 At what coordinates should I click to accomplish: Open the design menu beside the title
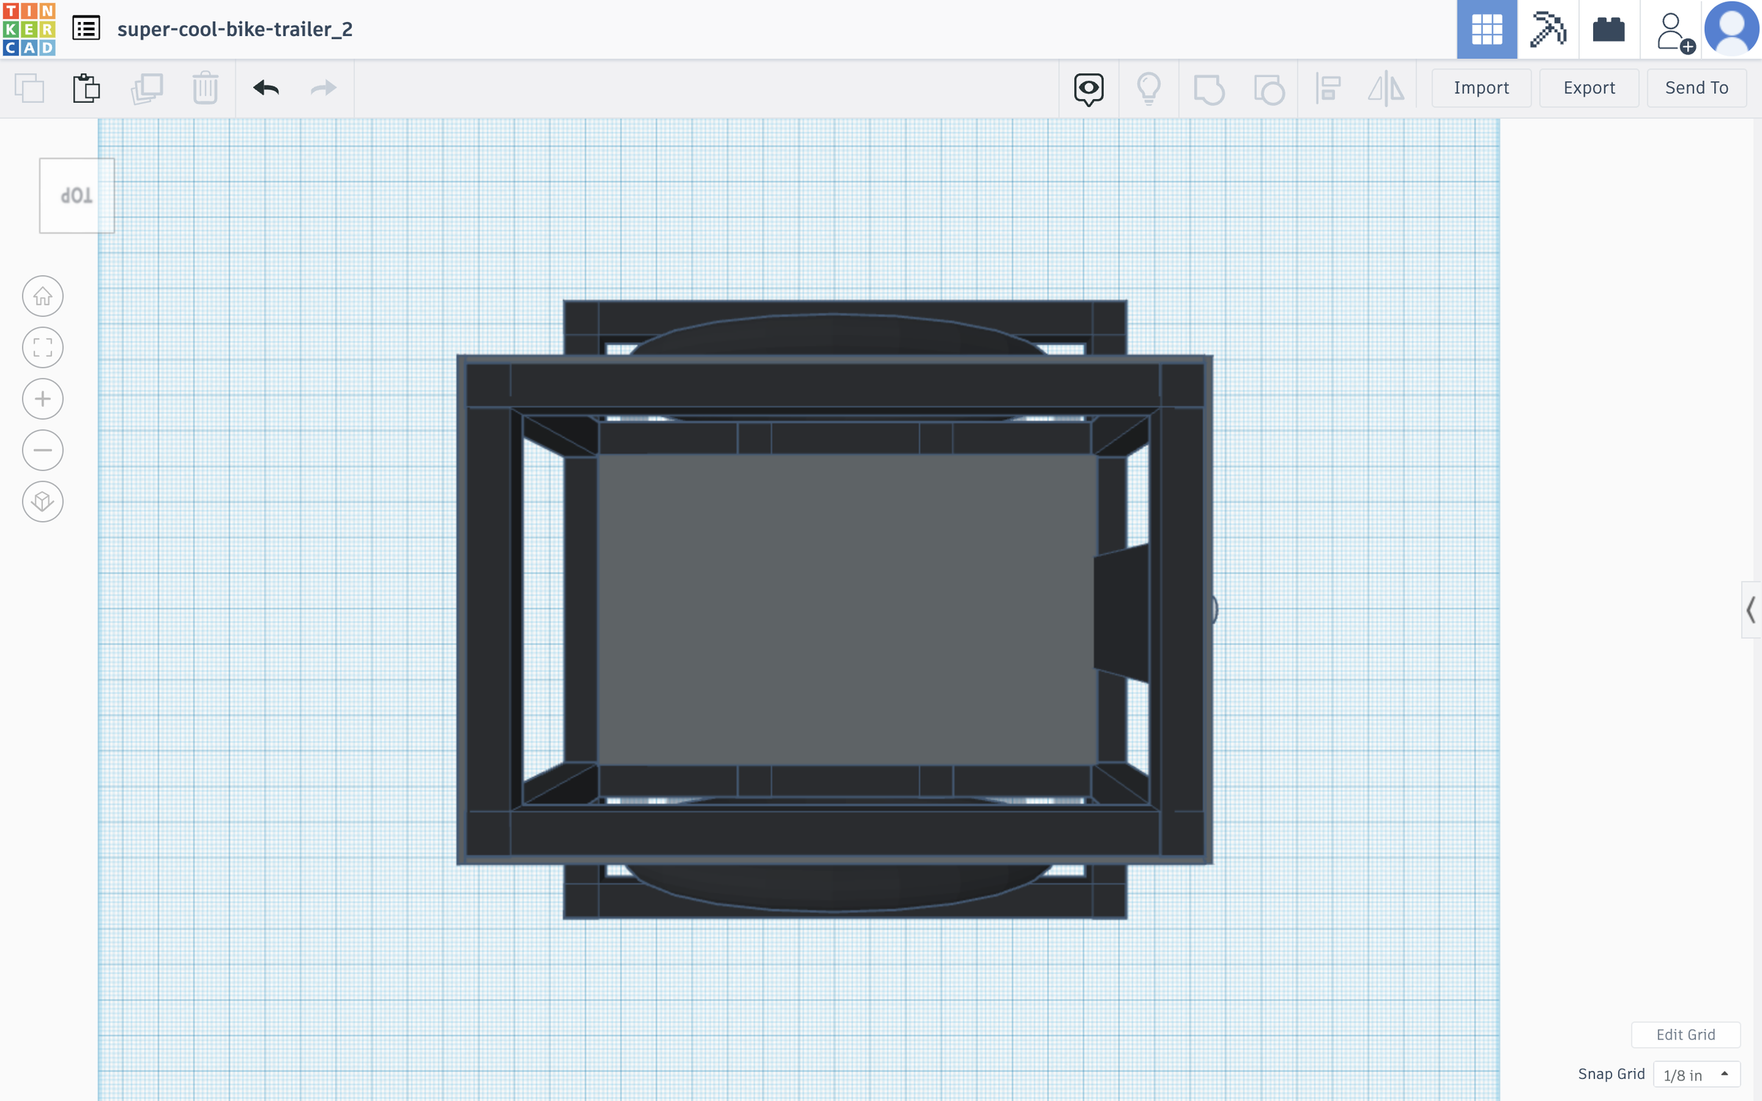click(86, 29)
